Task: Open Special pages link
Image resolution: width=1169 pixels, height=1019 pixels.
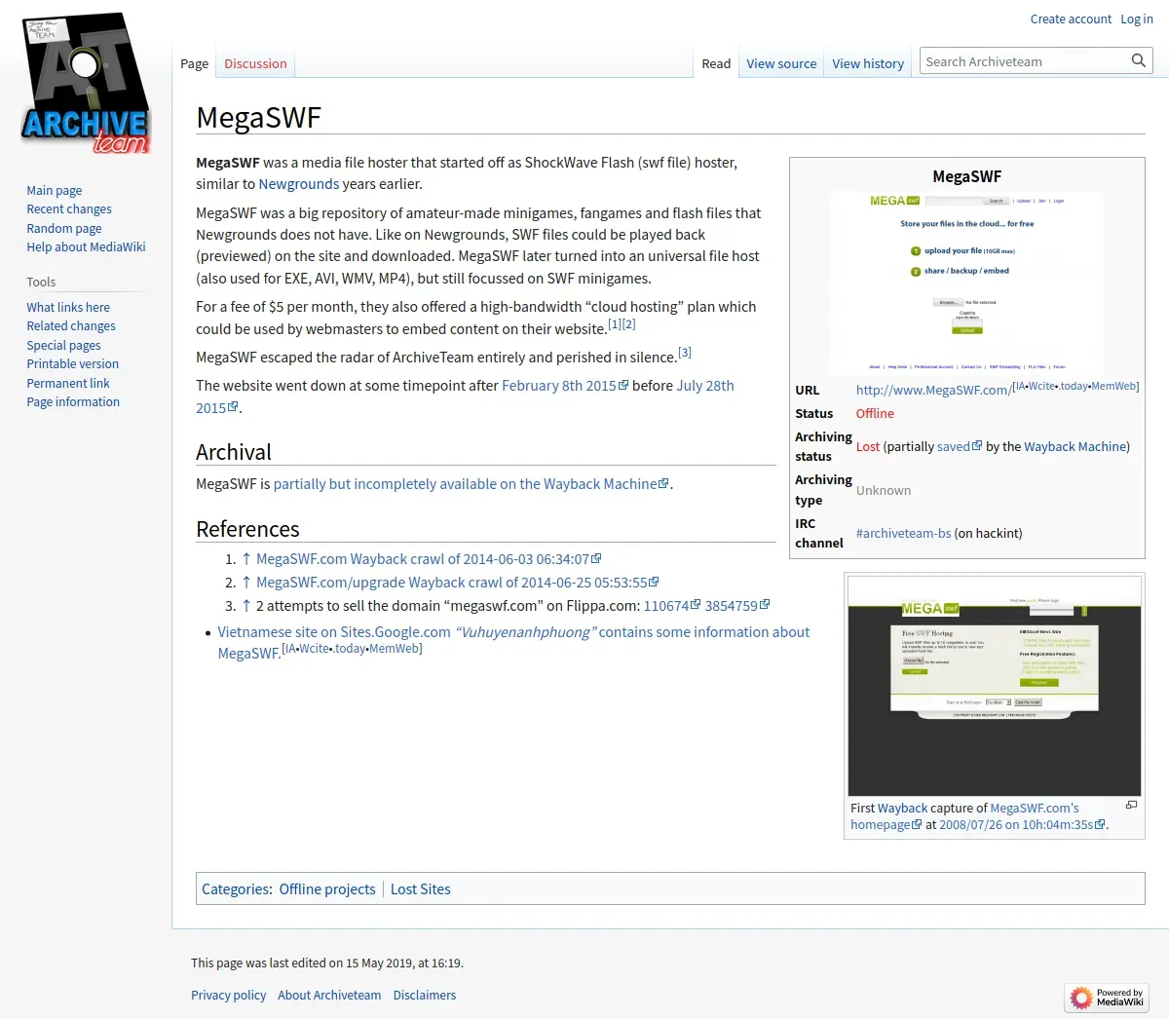Action: coord(63,345)
